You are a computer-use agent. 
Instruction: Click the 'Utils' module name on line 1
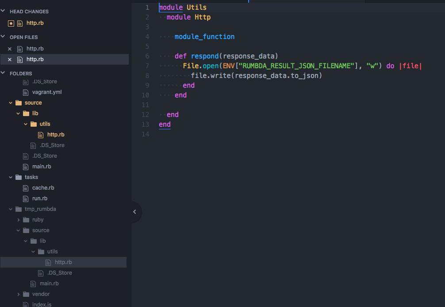[196, 8]
